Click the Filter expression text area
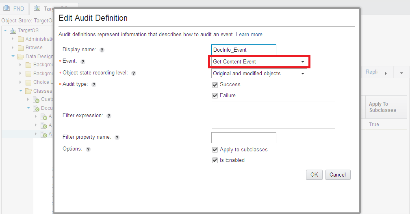 click(273, 115)
